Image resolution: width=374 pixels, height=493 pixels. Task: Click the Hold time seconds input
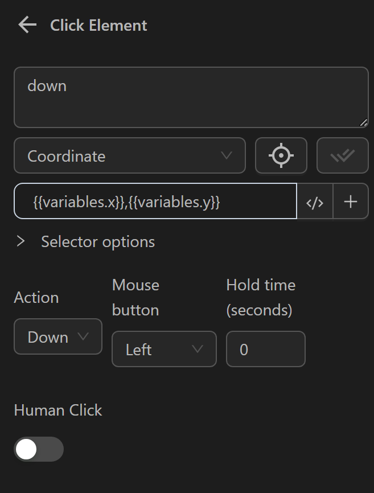pyautogui.click(x=265, y=349)
